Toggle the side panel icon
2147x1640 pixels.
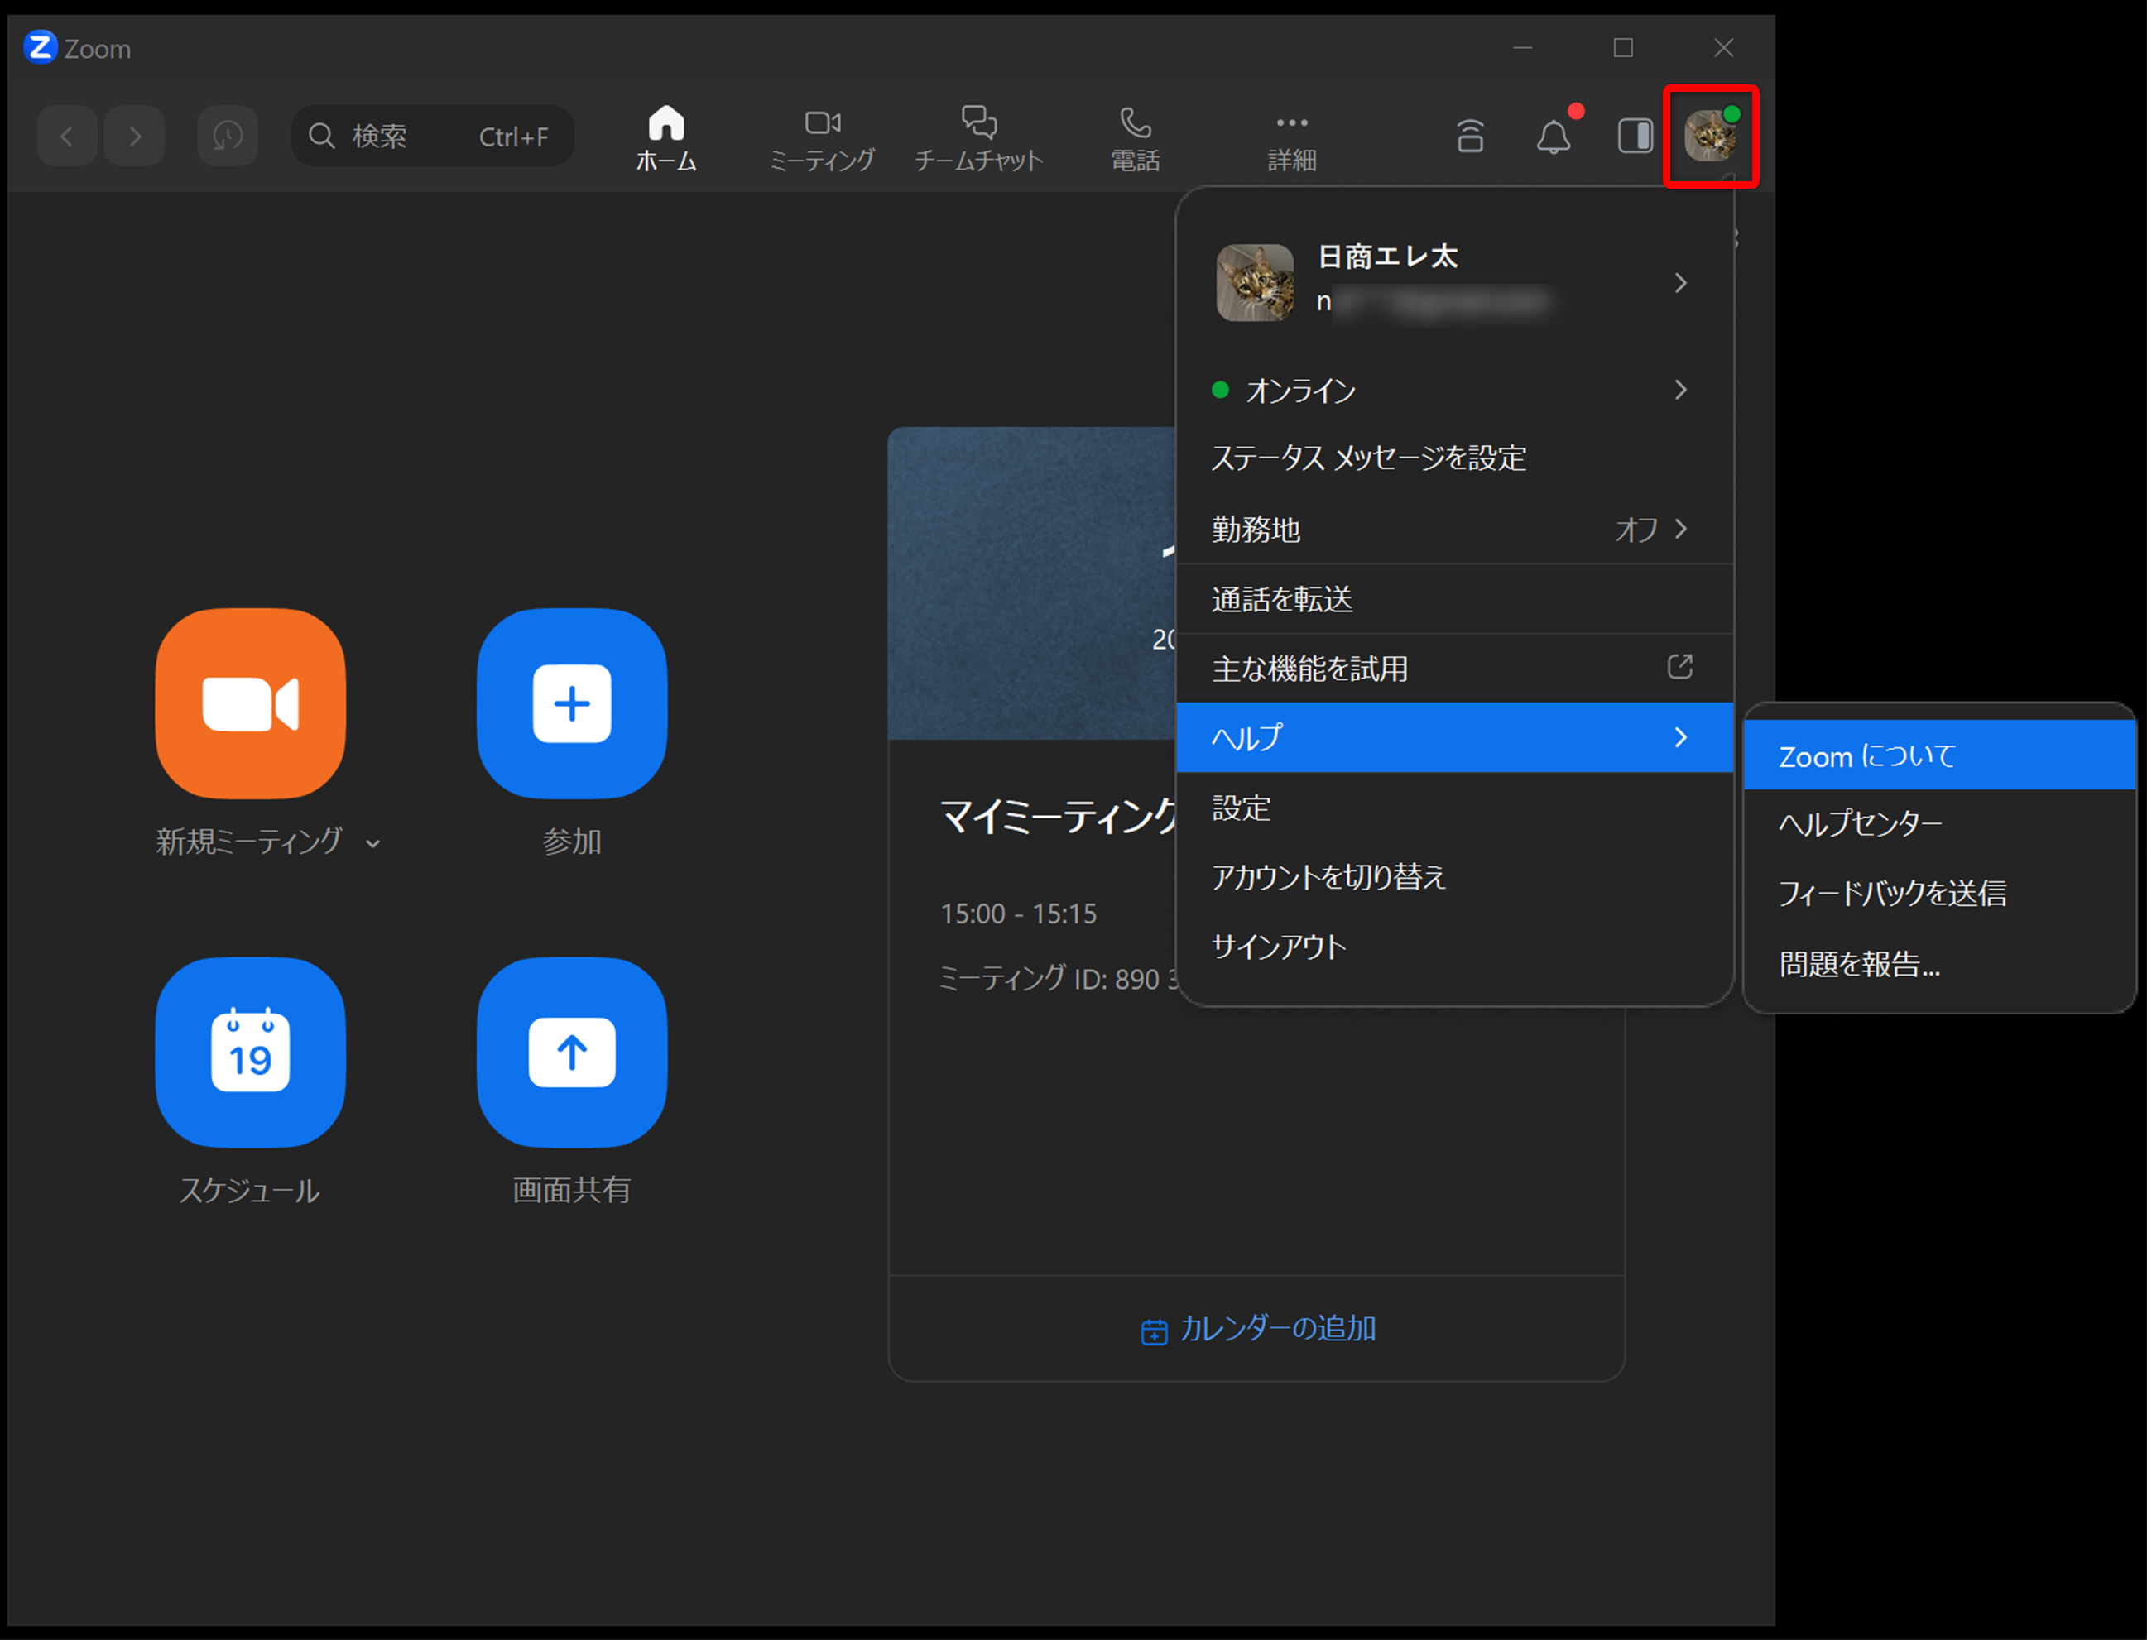click(x=1635, y=136)
